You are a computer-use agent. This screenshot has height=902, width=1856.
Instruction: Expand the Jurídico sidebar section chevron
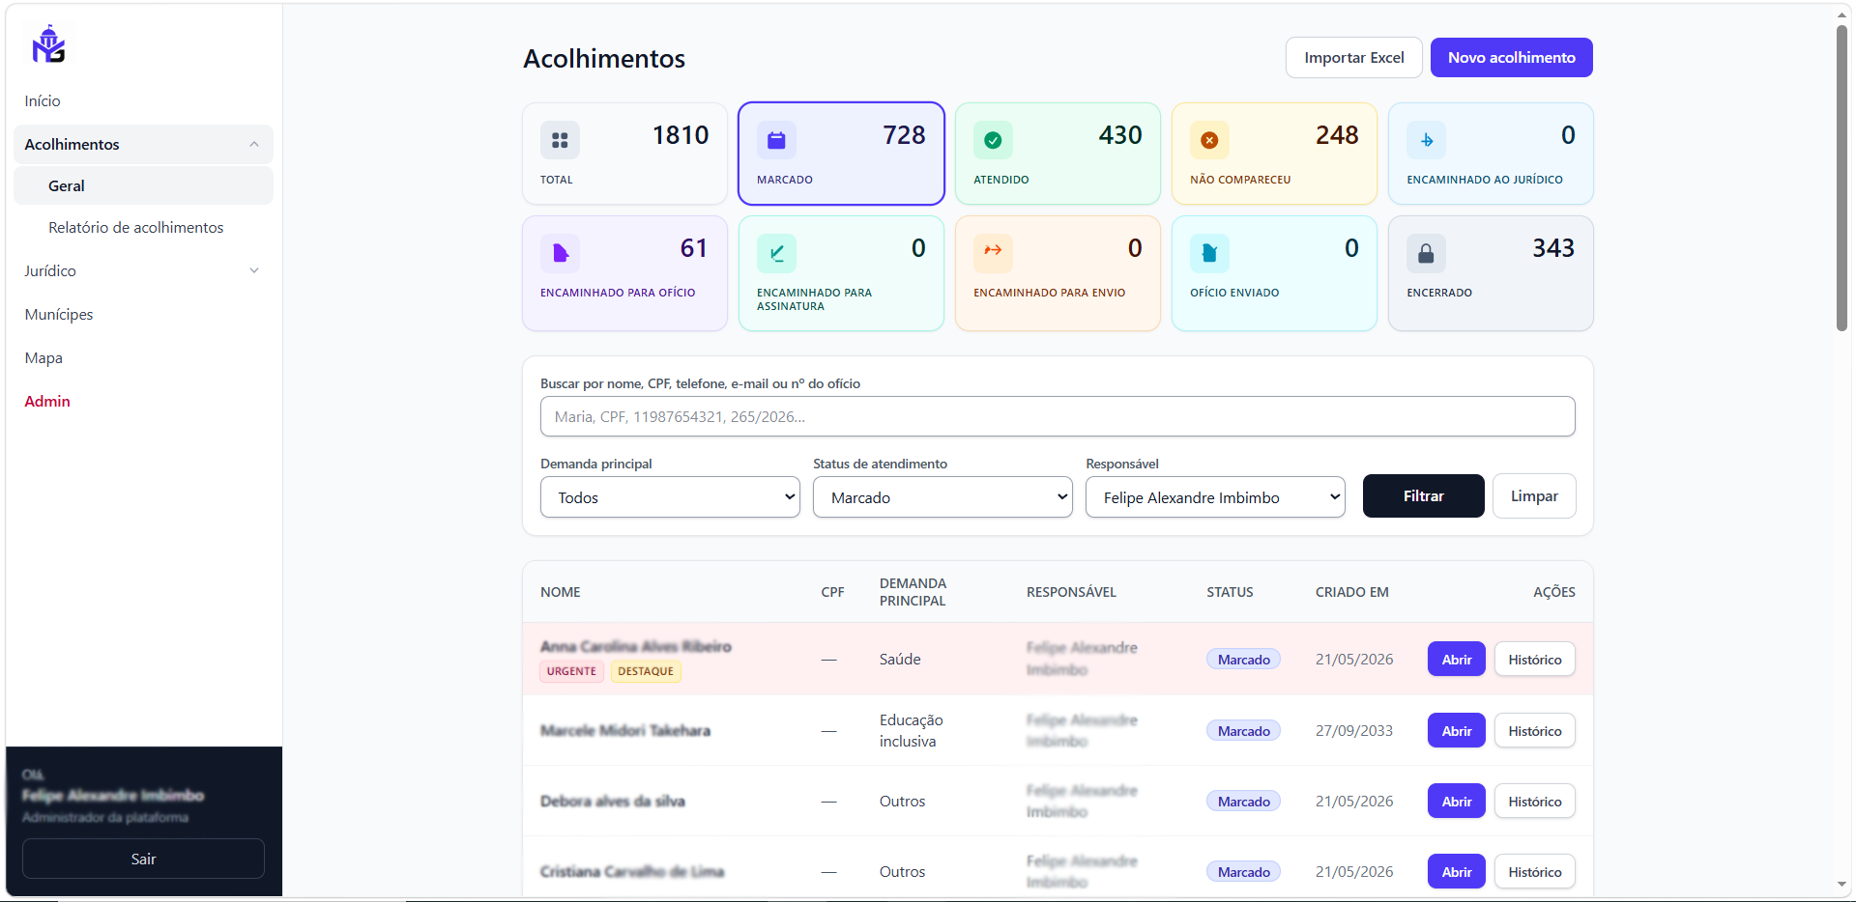pos(254,270)
